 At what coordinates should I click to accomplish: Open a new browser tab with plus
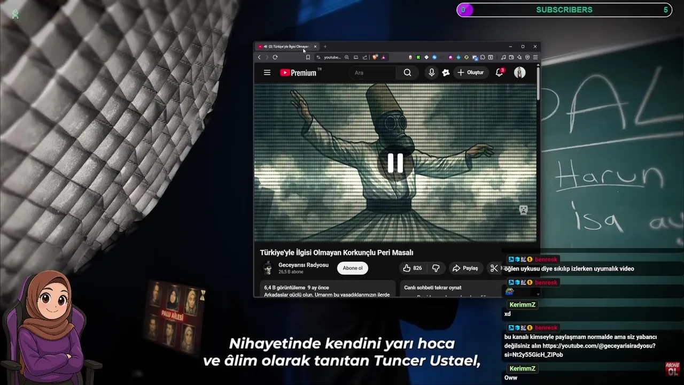pyautogui.click(x=325, y=47)
